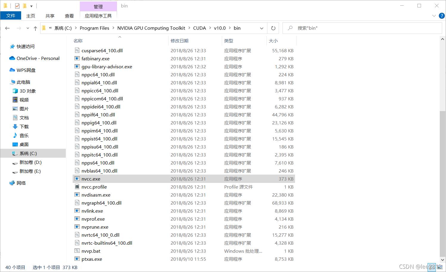Viewport: 446px width, 272px height.
Task: Select the file nppicom64_100.dll
Action: coord(102,99)
